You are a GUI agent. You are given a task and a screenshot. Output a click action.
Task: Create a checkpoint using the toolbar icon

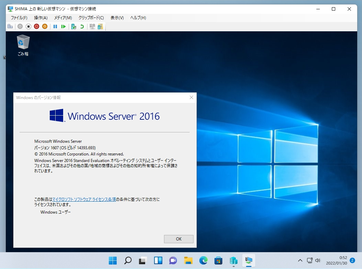pyautogui.click(x=74, y=26)
